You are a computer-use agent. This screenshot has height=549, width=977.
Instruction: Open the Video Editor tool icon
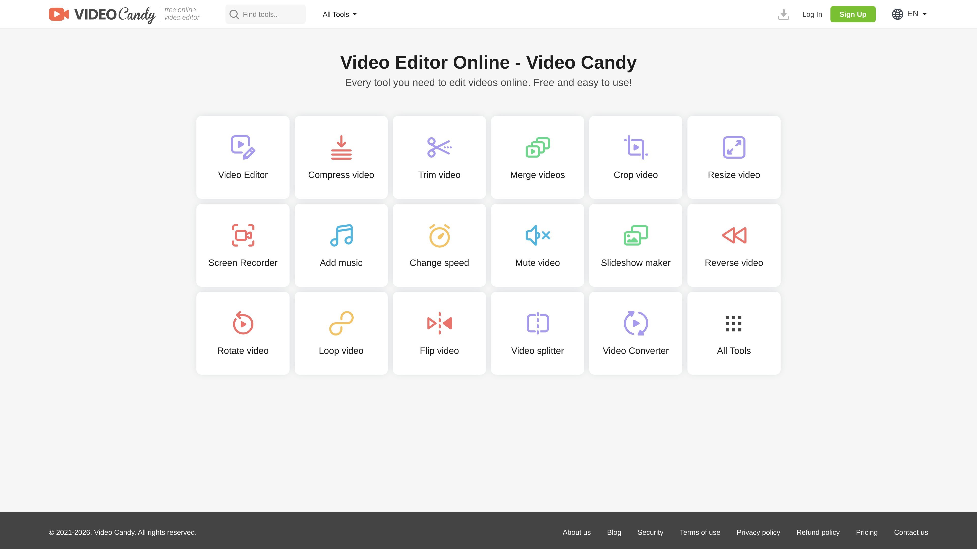pyautogui.click(x=243, y=147)
